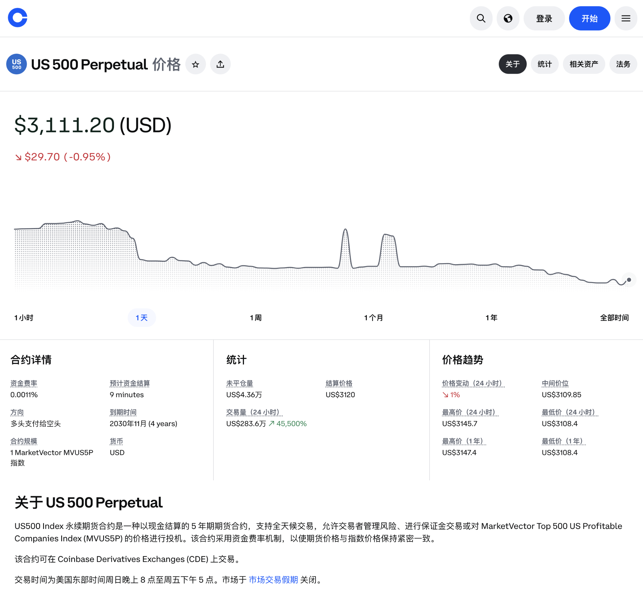
Task: Click the 未平仓量 label
Action: (x=239, y=383)
